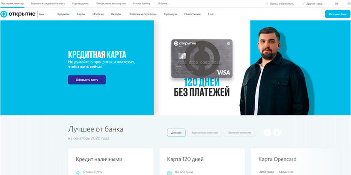Show next offers with right arrow
This screenshot has width=351, height=175.
point(277,133)
